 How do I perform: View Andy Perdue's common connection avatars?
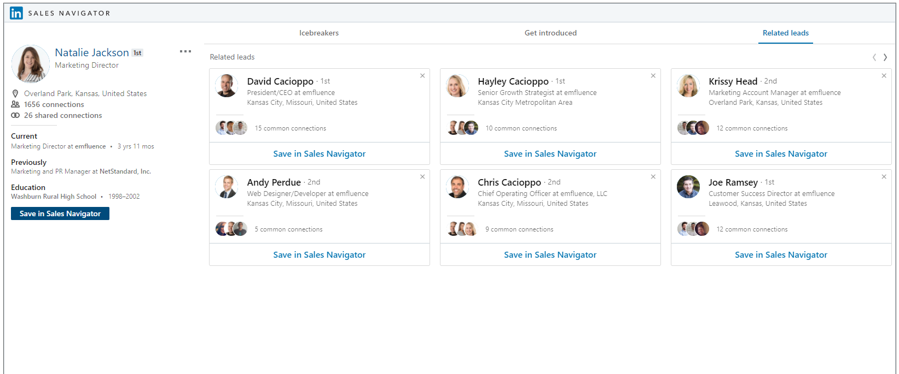(x=231, y=229)
